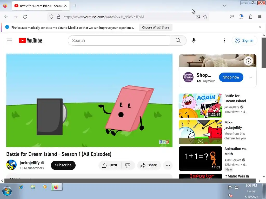266x199 pixels.
Task: Search by voice with the microphone icon
Action: tap(194, 40)
